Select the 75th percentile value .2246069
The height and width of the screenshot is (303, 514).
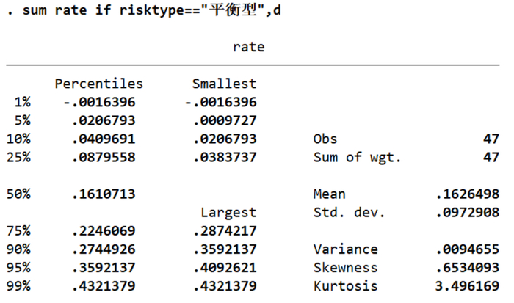[x=104, y=231]
